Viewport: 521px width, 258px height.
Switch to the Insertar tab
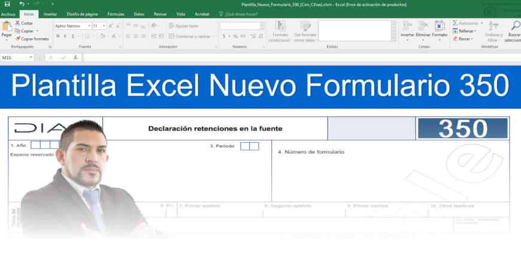[x=50, y=14]
